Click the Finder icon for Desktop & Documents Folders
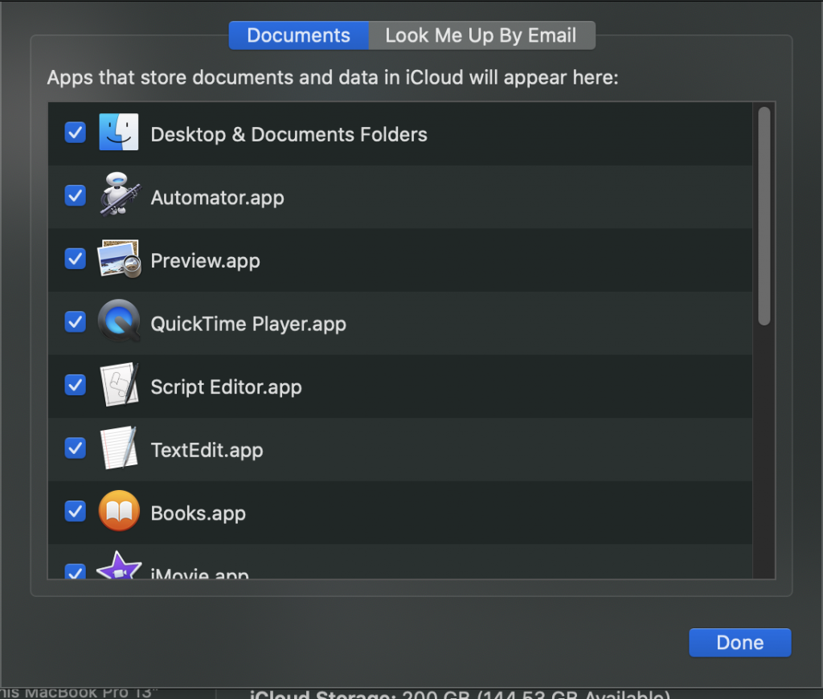The image size is (823, 699). 119,133
